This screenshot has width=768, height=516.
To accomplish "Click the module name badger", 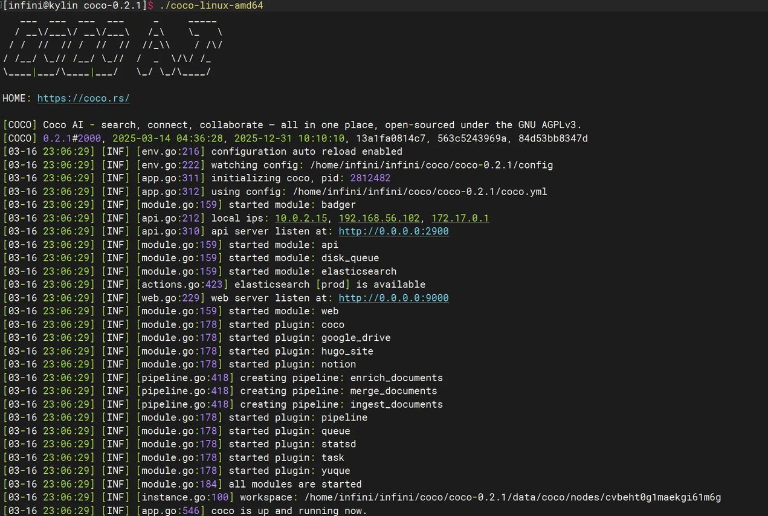I will [x=338, y=205].
